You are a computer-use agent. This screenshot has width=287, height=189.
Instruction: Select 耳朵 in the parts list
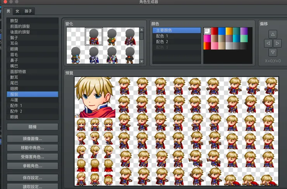[33, 43]
